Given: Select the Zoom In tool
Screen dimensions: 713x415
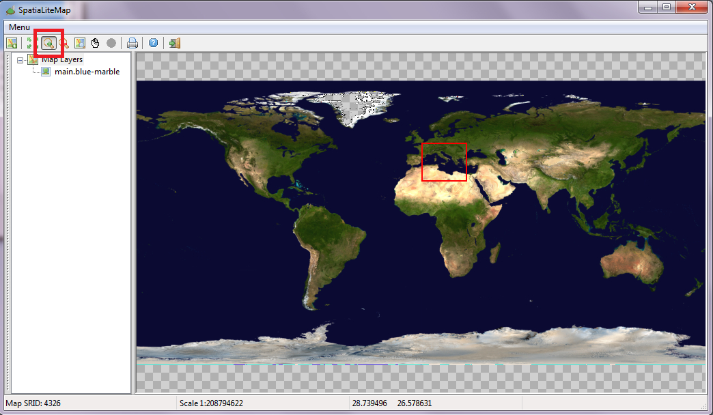Looking at the screenshot, I should tap(48, 43).
